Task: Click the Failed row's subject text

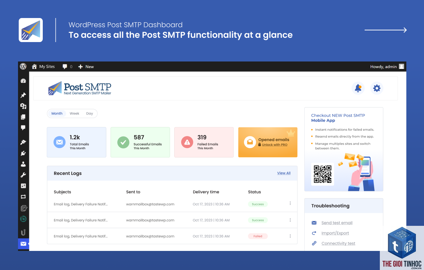Action: click(x=81, y=236)
